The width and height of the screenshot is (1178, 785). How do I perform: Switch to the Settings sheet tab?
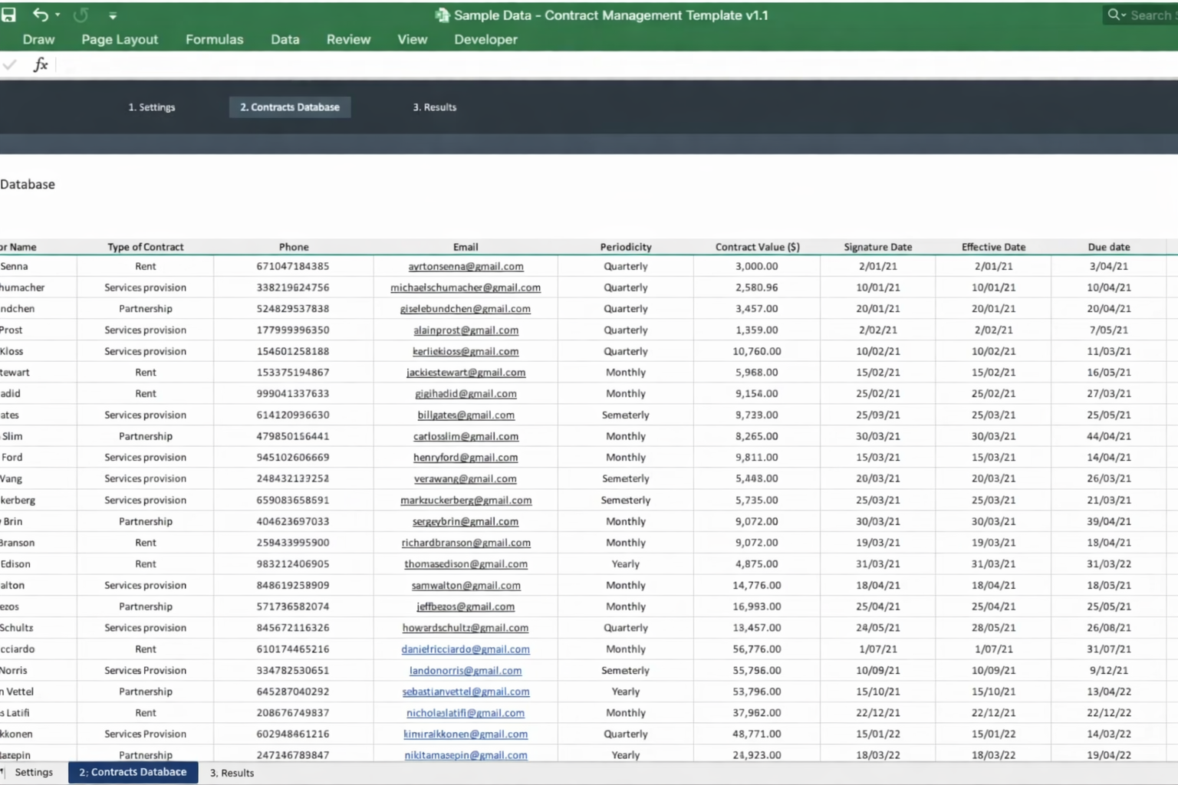(34, 772)
